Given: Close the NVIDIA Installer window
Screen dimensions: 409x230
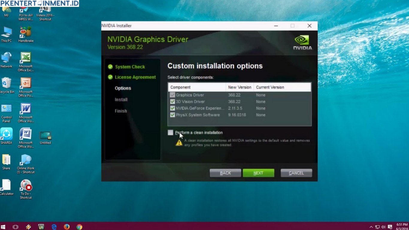Looking at the screenshot, I should [x=310, y=26].
